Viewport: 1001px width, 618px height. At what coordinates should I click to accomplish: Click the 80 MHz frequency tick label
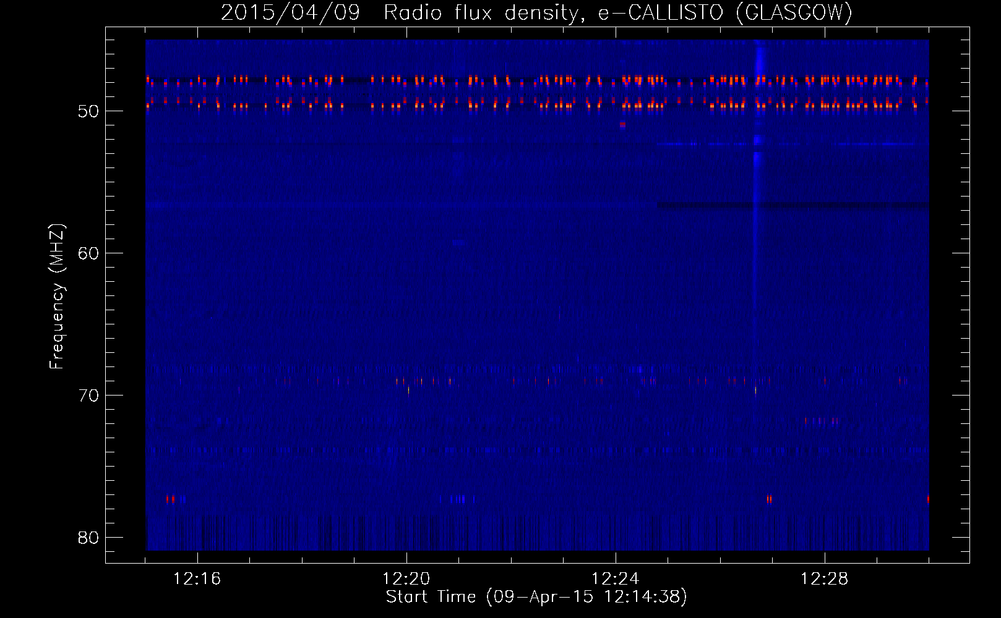(89, 538)
